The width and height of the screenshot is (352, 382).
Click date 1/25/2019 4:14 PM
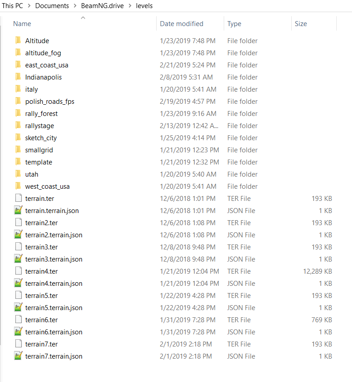coord(188,138)
